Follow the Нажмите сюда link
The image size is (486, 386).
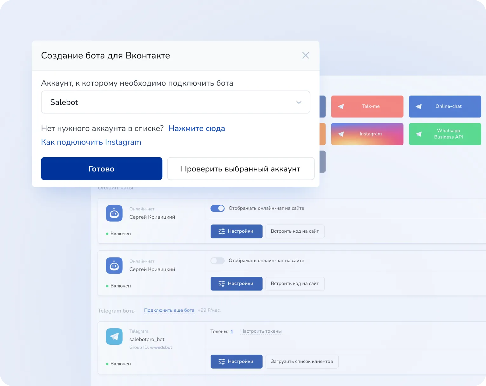[197, 129]
